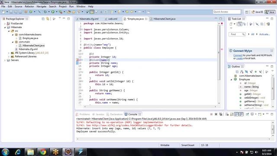277x156 pixels.
Task: Switch to the Problems tab
Action: (x=83, y=114)
